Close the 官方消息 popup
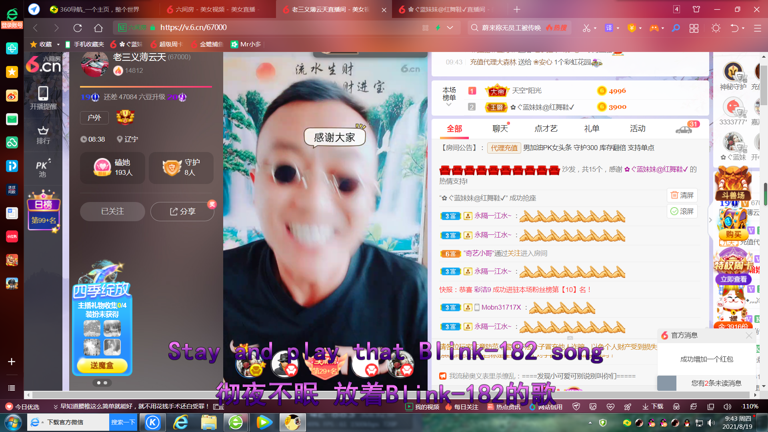The image size is (768, 432). tap(749, 335)
